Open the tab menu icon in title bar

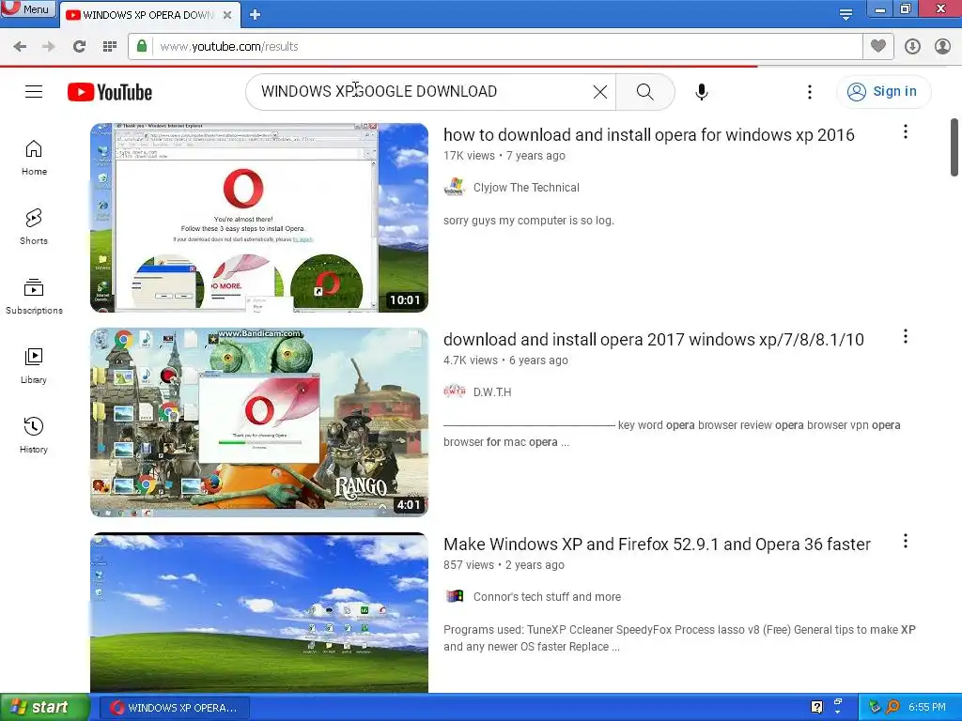[x=846, y=15]
